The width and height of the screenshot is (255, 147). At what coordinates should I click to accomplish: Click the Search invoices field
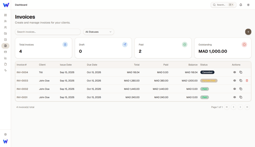(x=48, y=32)
